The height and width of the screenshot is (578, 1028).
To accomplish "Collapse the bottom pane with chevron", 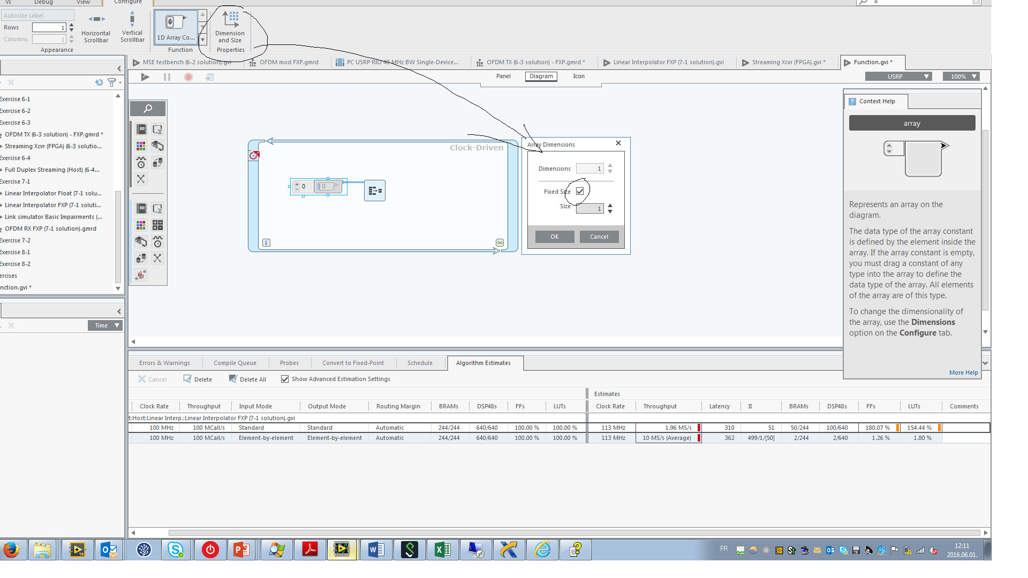I will (985, 363).
